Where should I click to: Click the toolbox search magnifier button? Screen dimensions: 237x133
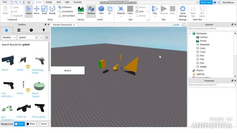pos(42,37)
